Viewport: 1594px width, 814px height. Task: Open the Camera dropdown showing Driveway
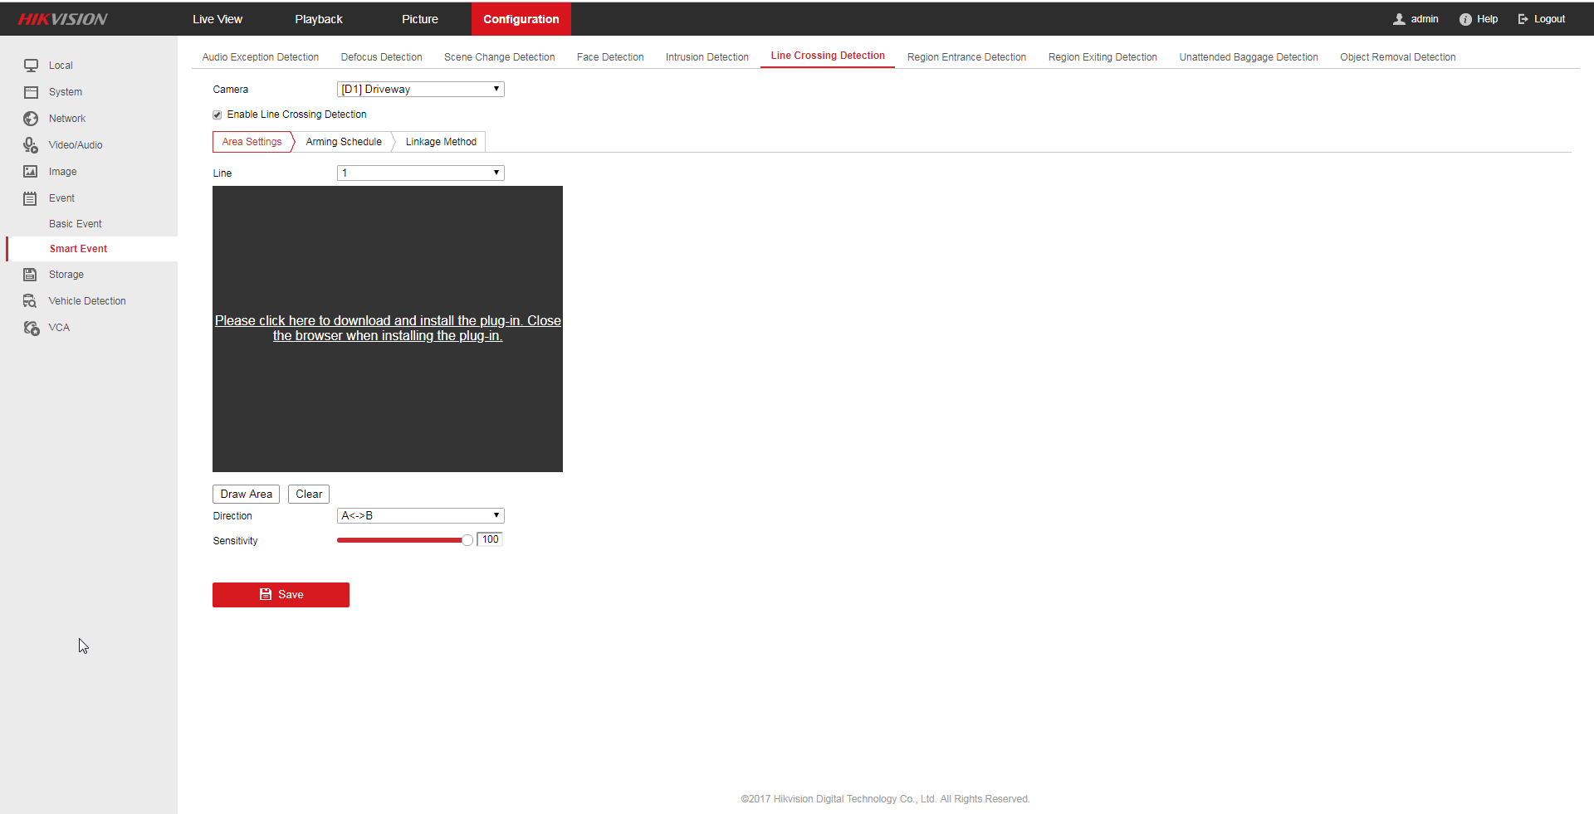click(420, 90)
